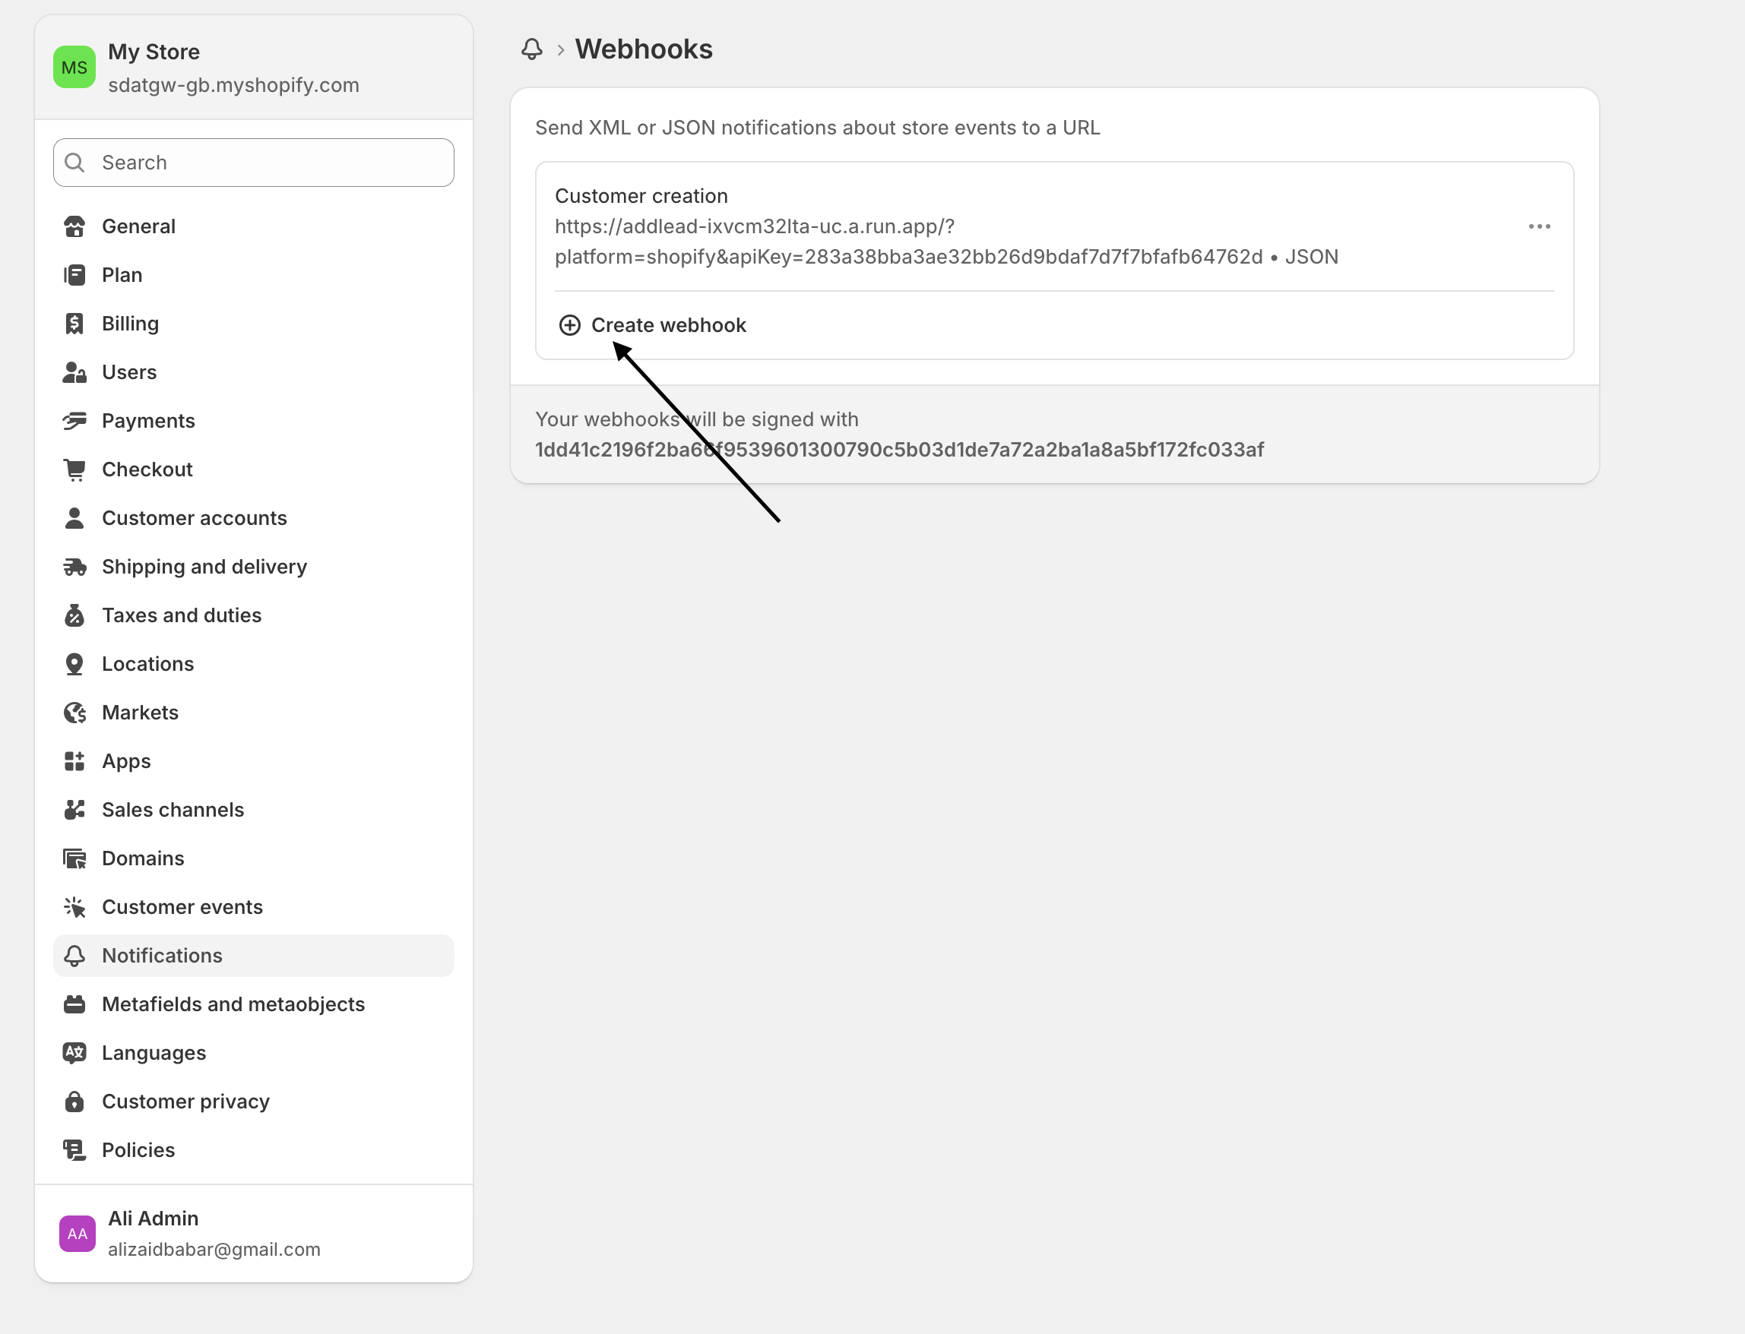
Task: Click the plus icon next to Create webhook
Action: [x=569, y=325]
